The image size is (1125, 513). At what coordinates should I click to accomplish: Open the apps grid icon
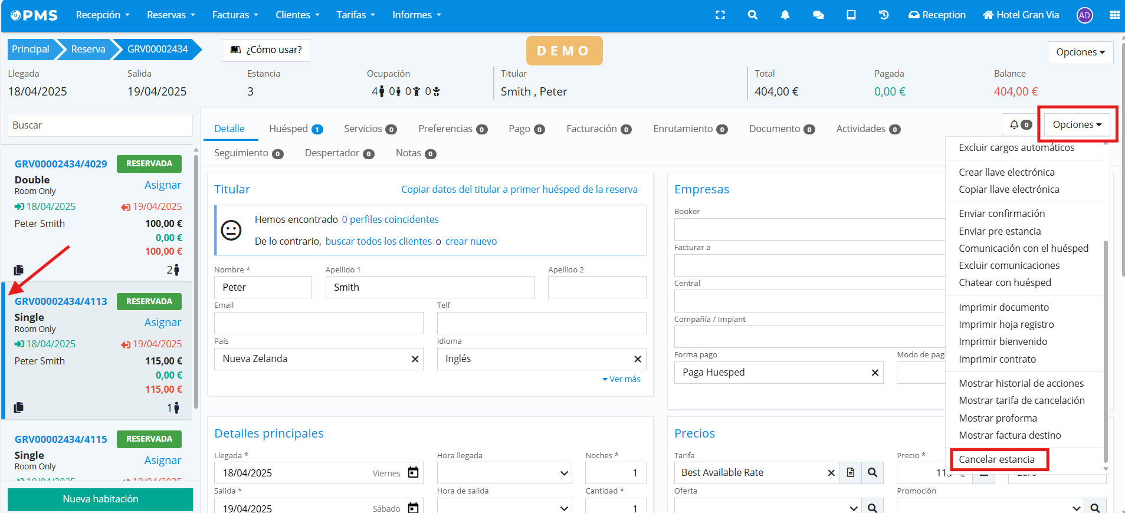1114,15
